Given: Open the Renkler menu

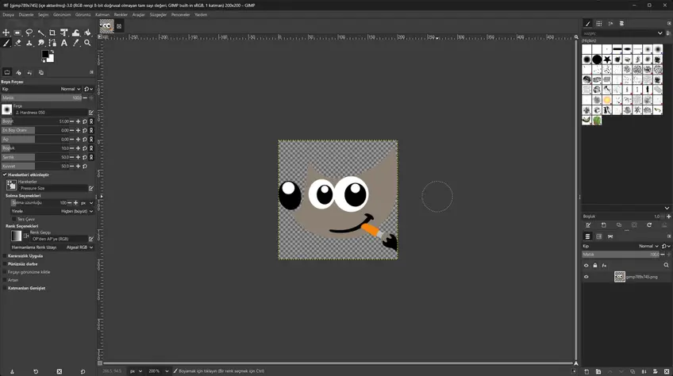Looking at the screenshot, I should 121,14.
